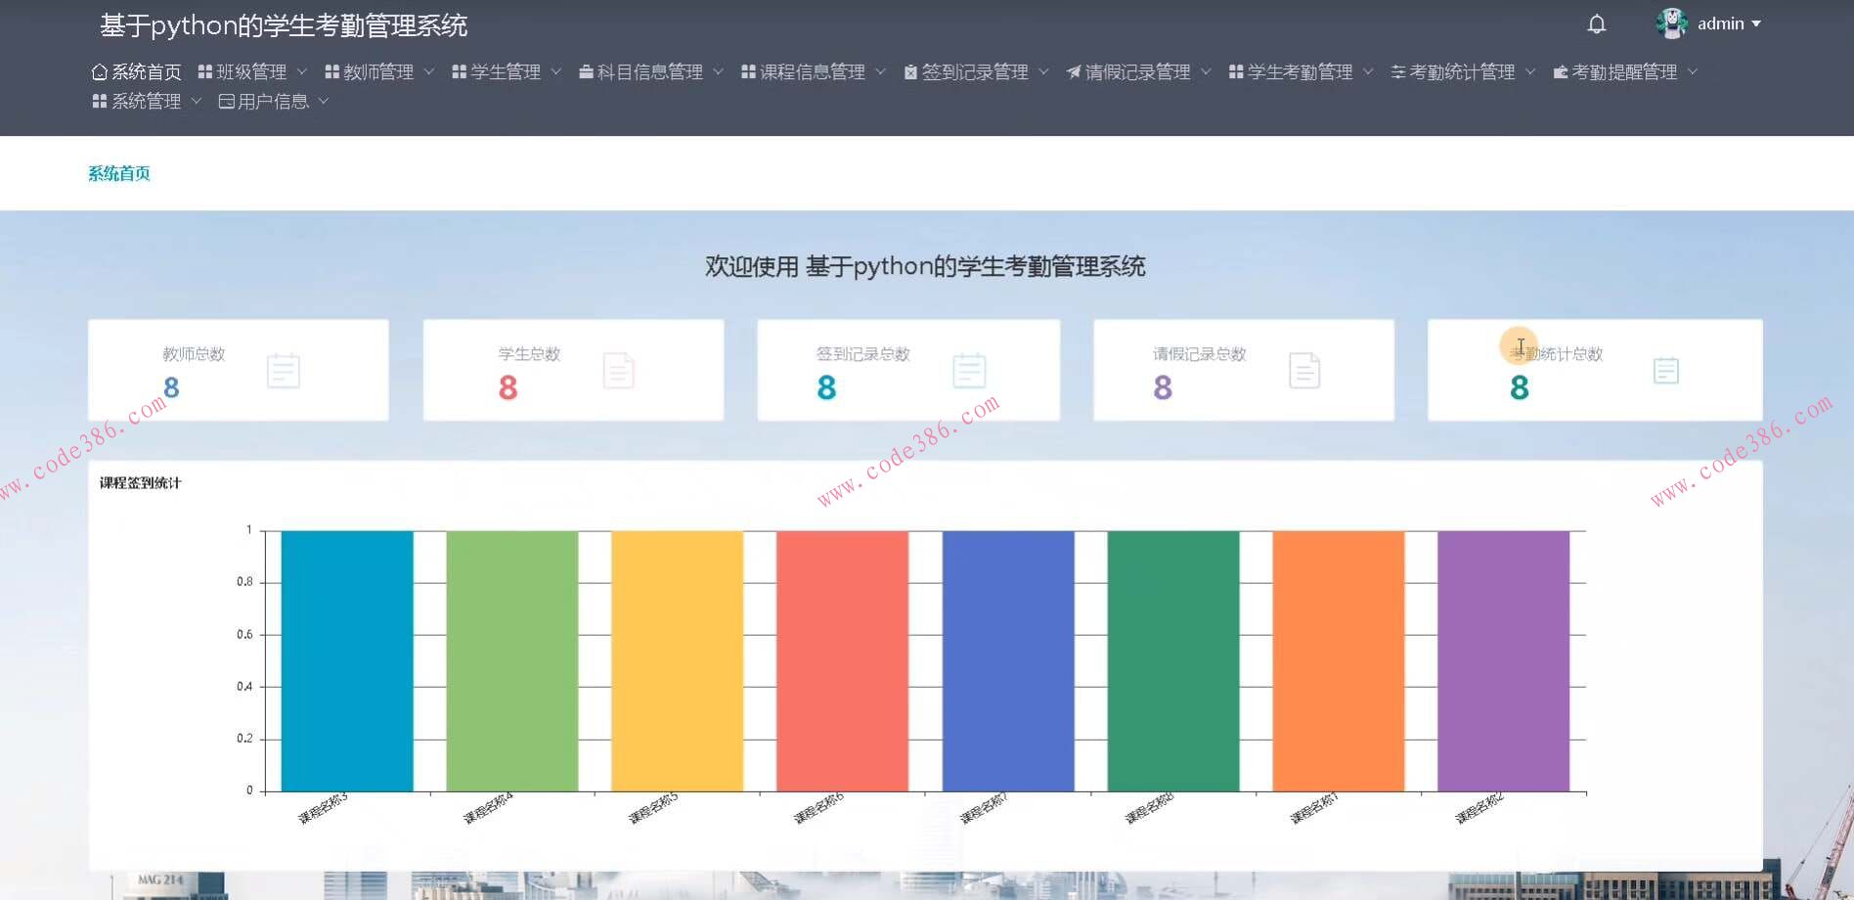Select the 科目信息管理 navigation item
The image size is (1854, 900).
pyautogui.click(x=648, y=70)
